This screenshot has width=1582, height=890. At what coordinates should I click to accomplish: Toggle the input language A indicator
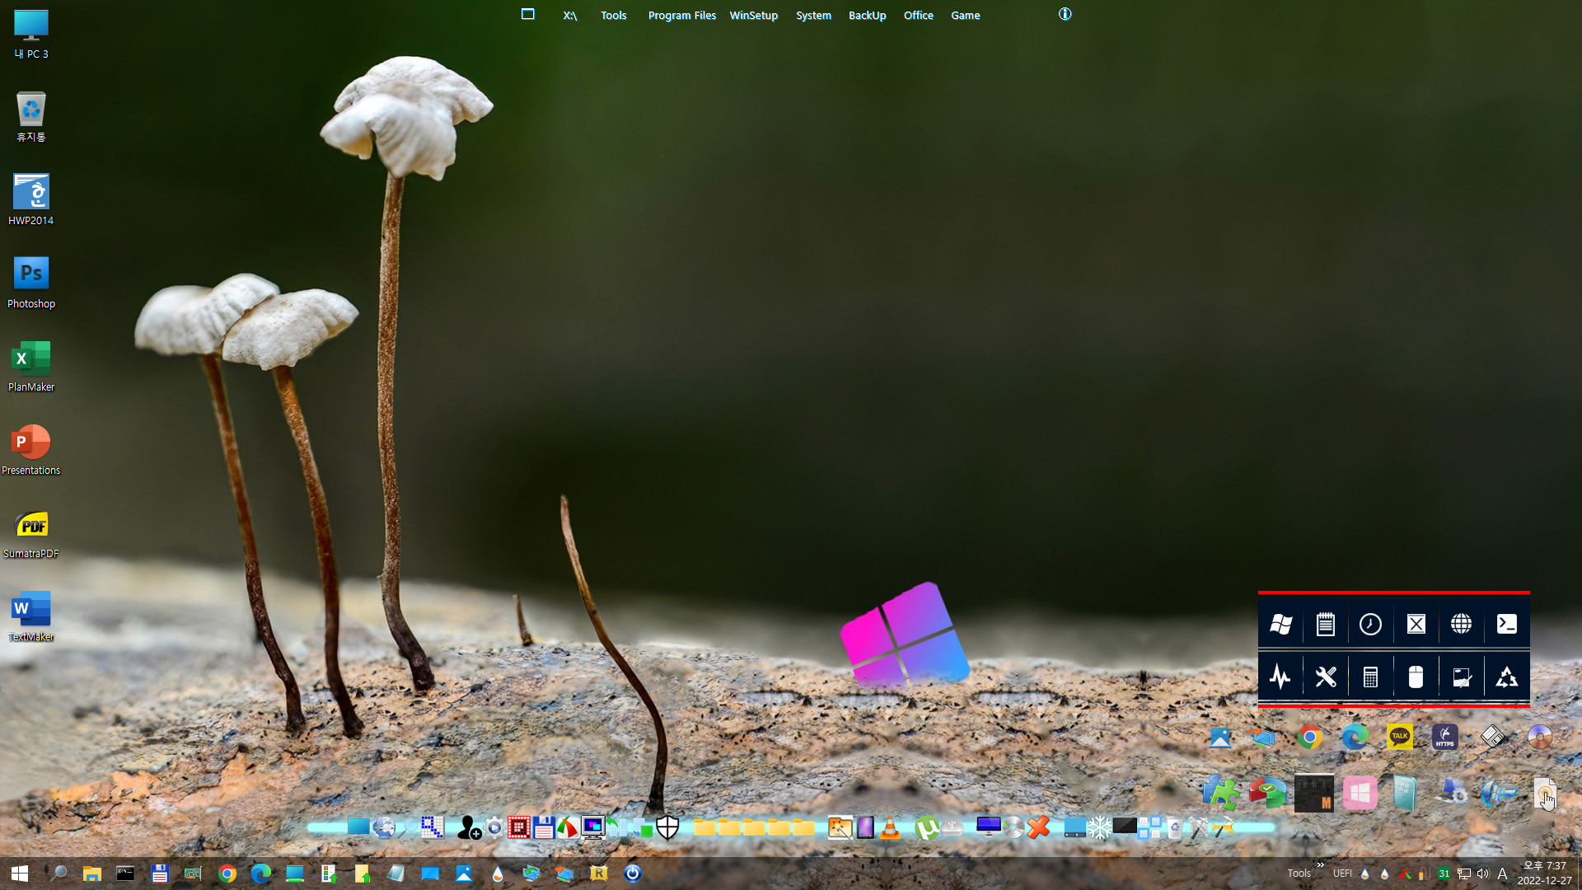1502,874
